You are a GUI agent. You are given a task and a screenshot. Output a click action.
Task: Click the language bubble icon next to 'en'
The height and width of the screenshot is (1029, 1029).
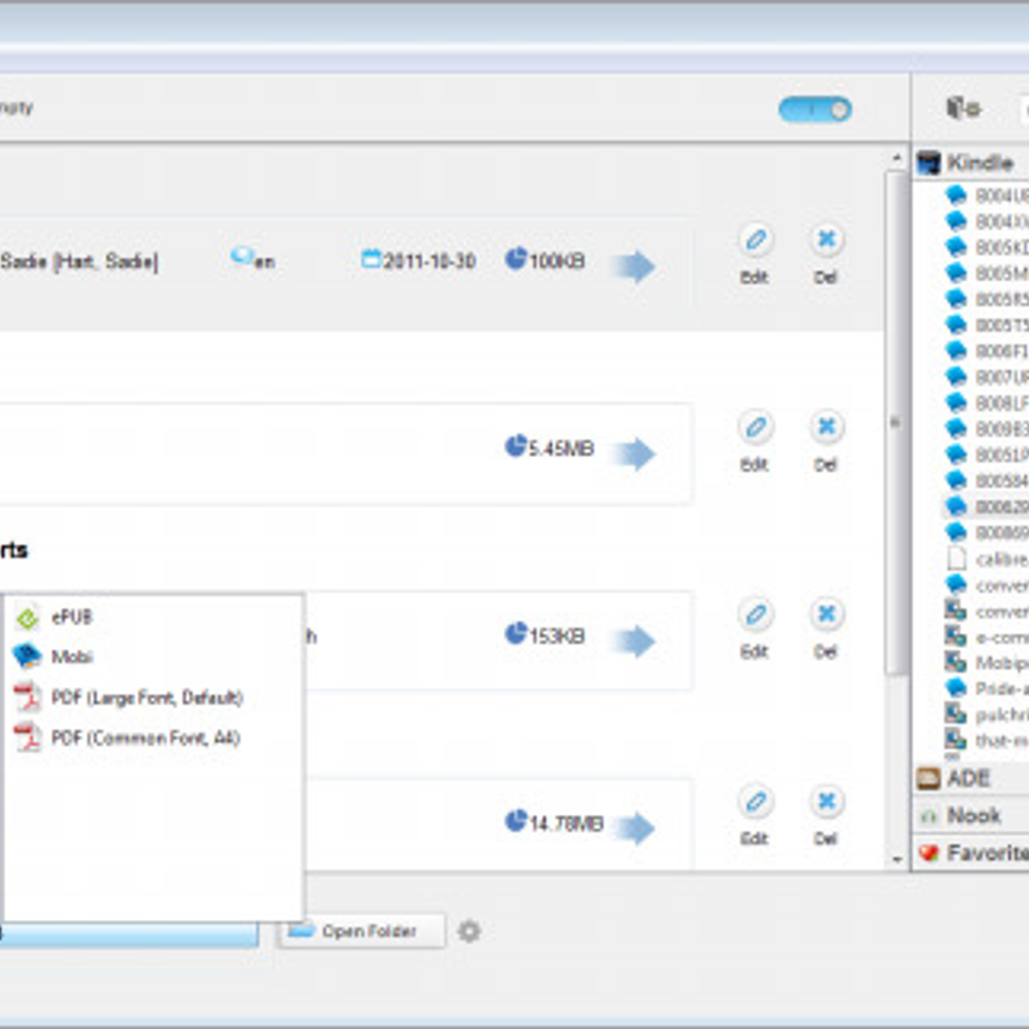[242, 255]
